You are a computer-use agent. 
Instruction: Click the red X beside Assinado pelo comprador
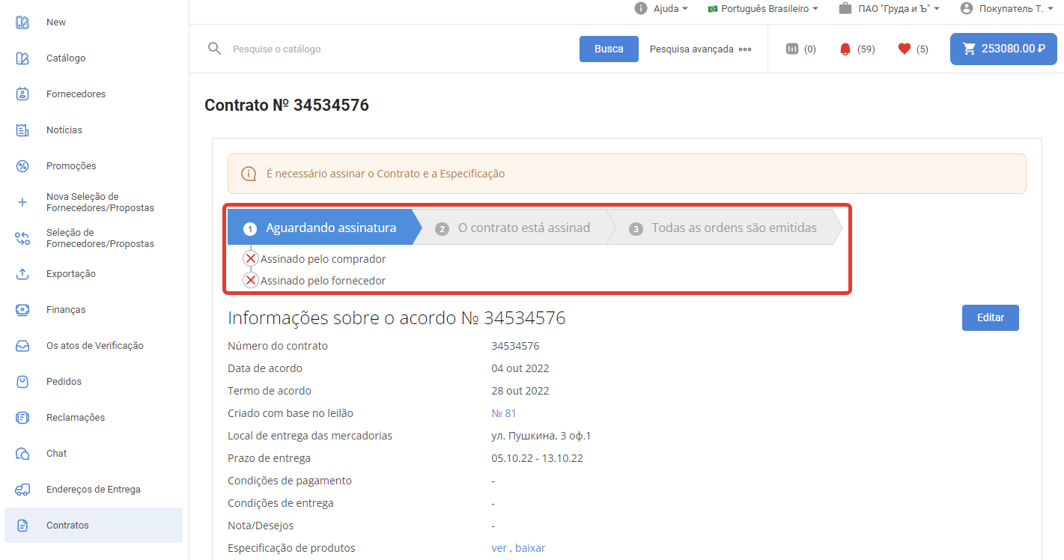click(251, 259)
